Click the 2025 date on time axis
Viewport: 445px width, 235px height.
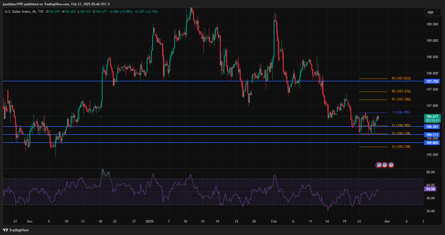pyautogui.click(x=150, y=221)
